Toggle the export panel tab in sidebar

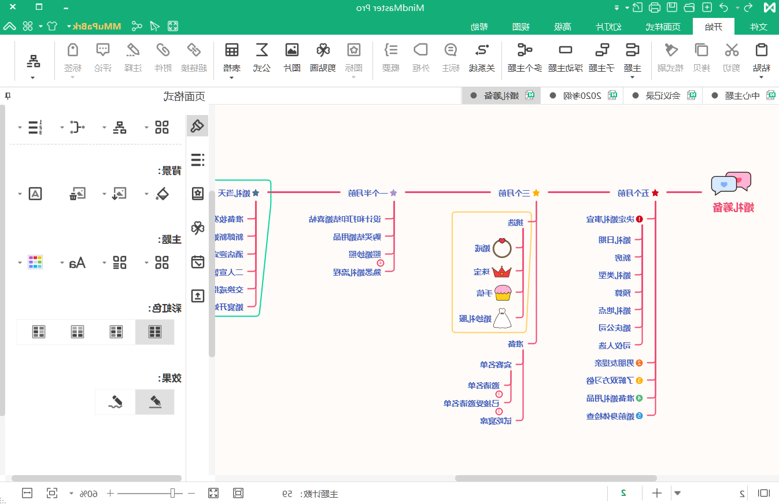coord(198,296)
